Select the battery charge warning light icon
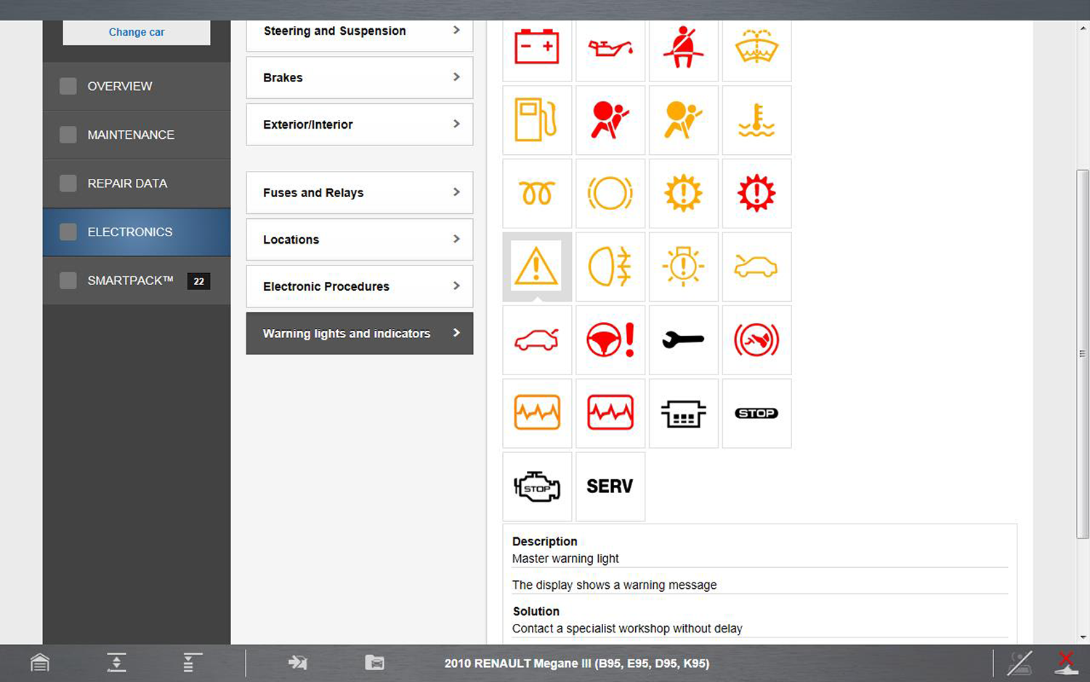The image size is (1090, 682). [x=537, y=48]
